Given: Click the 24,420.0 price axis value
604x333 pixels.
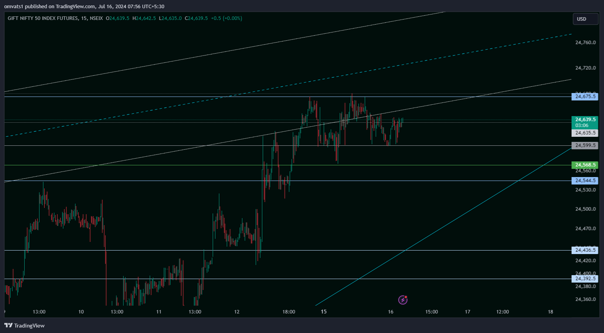Looking at the screenshot, I should point(585,261).
